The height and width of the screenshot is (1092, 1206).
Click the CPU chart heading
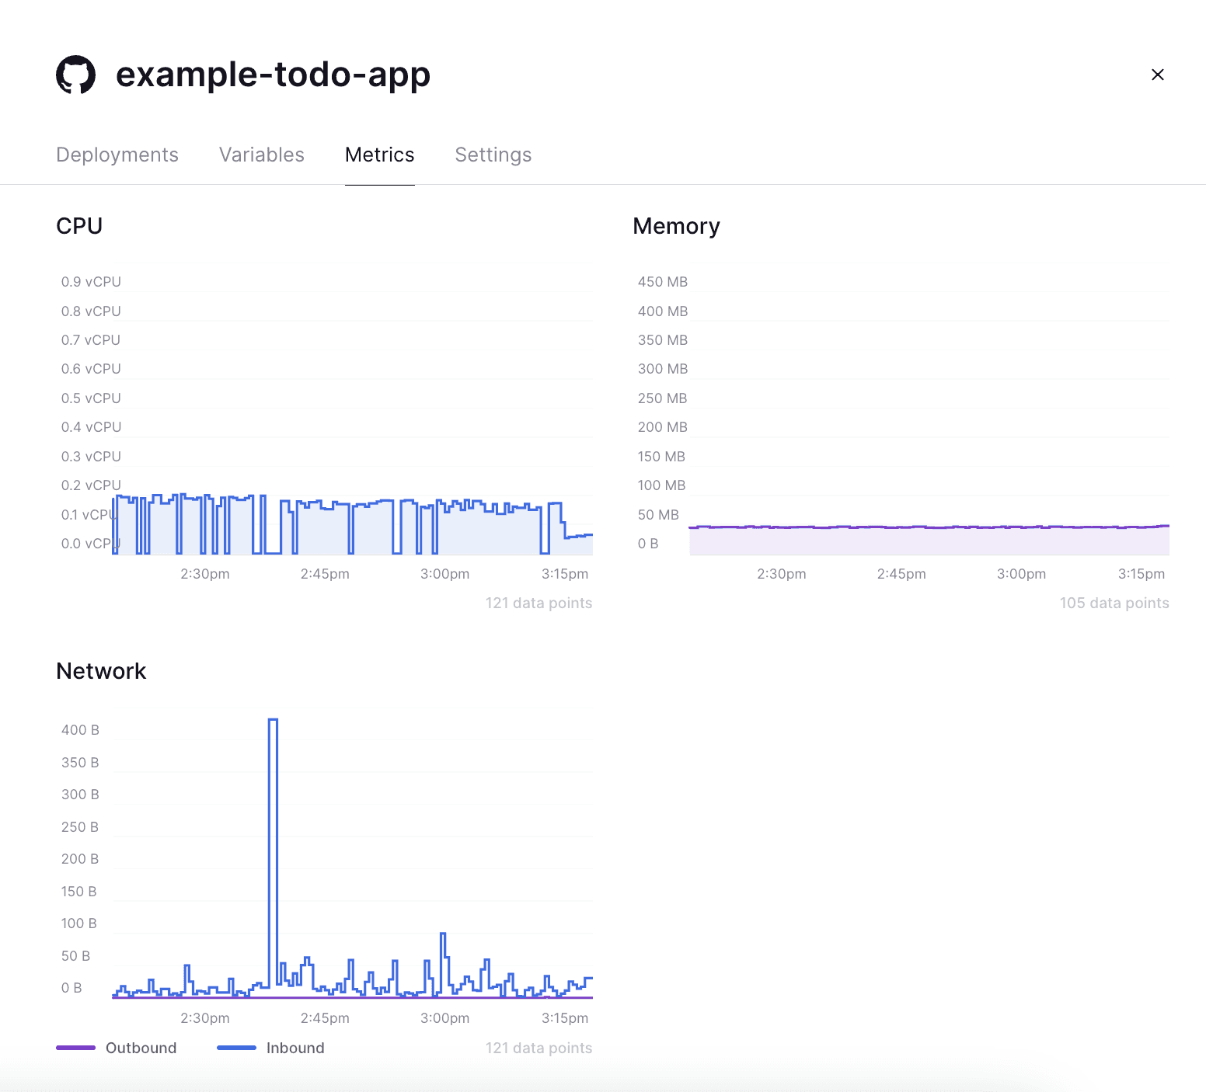click(x=79, y=226)
